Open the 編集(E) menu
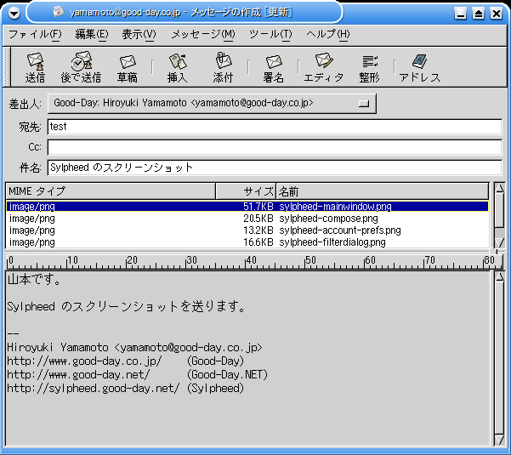The height and width of the screenshot is (455, 511). click(92, 34)
